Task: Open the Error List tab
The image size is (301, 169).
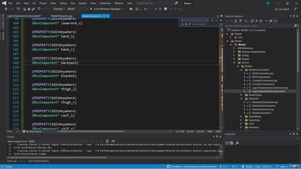Action: tap(12, 161)
